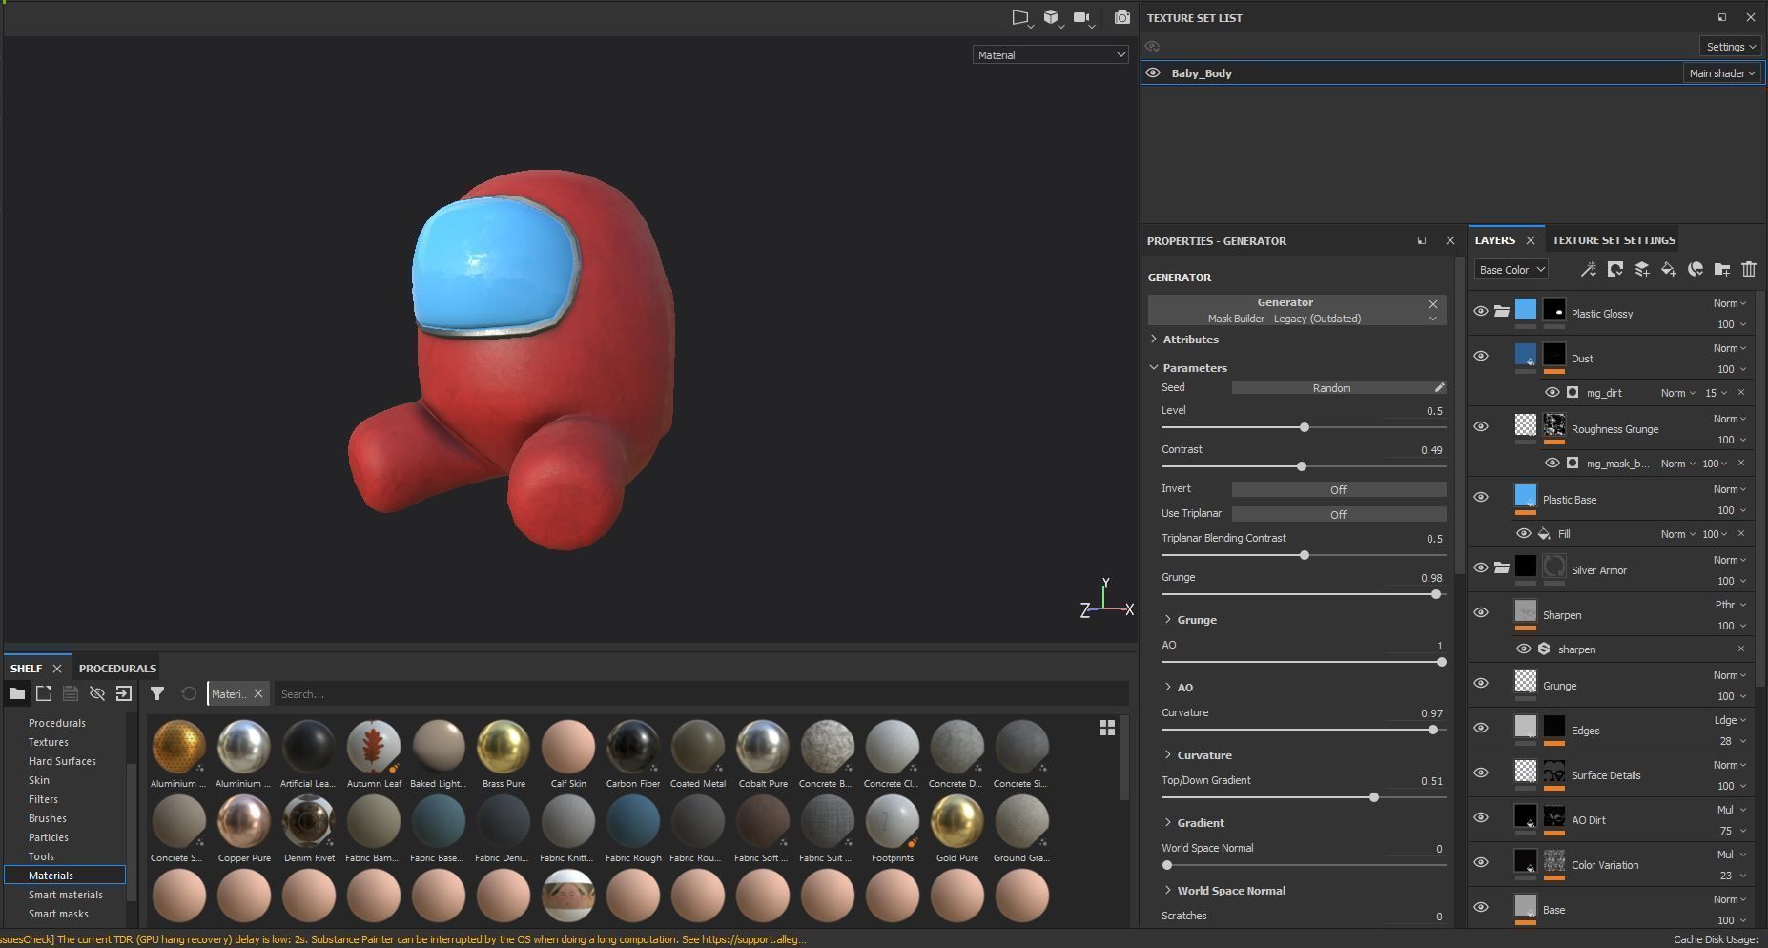Remove the generator with its X icon
The height and width of the screenshot is (948, 1768).
[x=1432, y=304]
